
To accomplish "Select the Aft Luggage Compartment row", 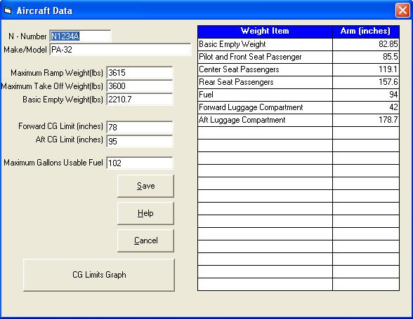I will (299, 120).
